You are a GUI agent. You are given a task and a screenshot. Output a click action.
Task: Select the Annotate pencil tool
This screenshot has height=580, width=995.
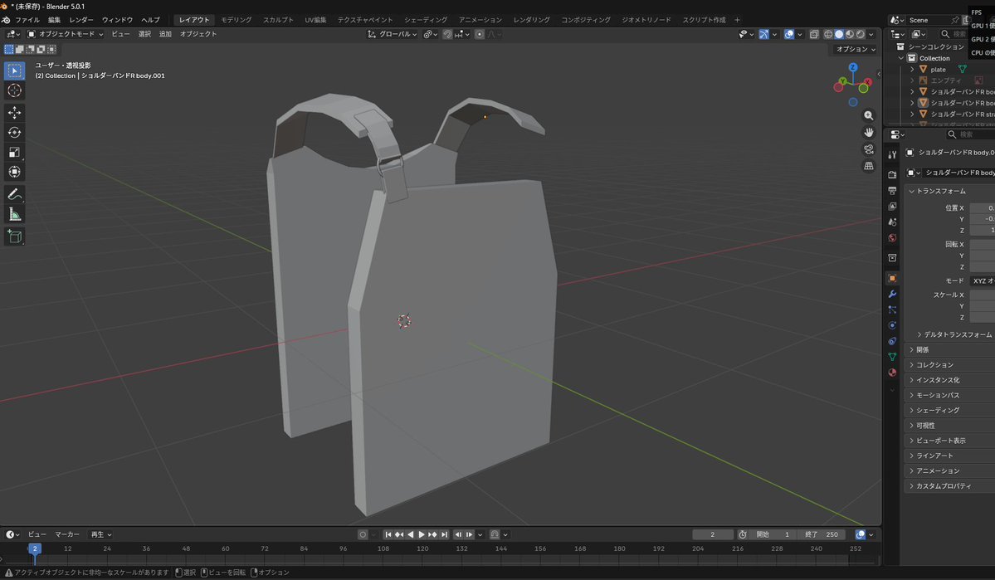pos(14,194)
